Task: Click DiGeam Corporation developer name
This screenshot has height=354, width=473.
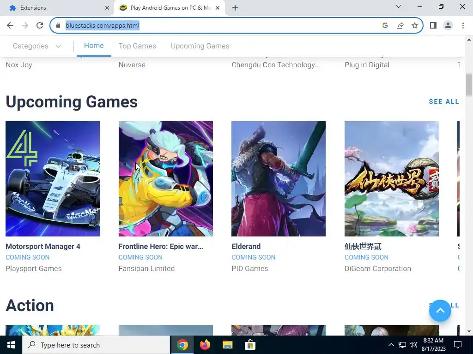Action: pyautogui.click(x=378, y=269)
